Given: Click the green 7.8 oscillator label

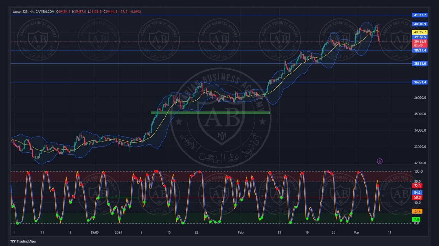Looking at the screenshot, I should coord(417,219).
